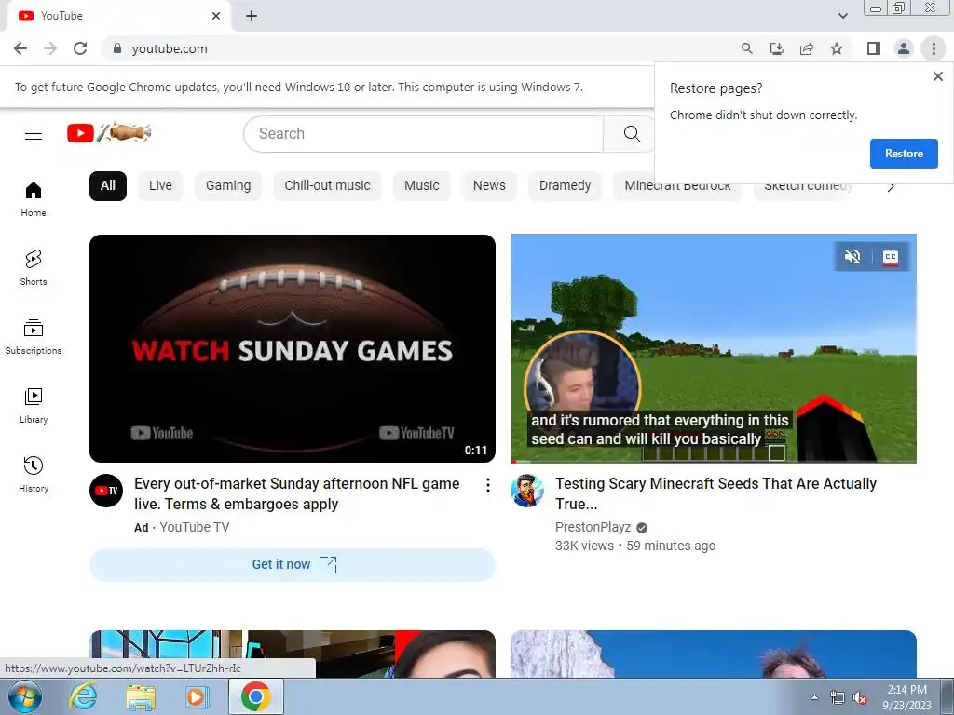Image resolution: width=954 pixels, height=715 pixels.
Task: Launch Internet Explorer from taskbar
Action: coord(82,697)
